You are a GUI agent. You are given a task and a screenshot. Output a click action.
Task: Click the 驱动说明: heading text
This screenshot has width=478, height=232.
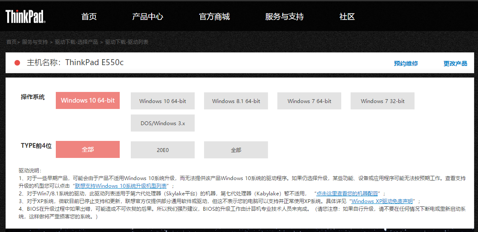coord(30,170)
